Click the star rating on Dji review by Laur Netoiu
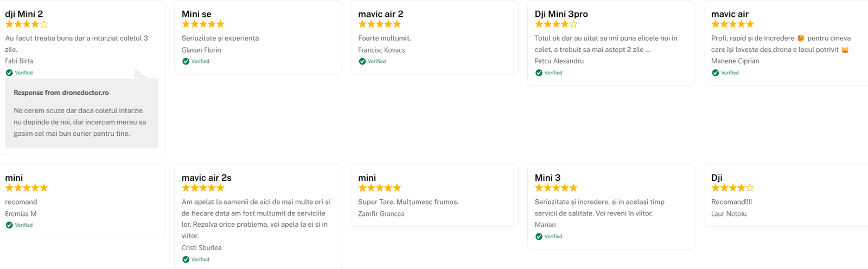Screen dimensions: 868x269 click(732, 188)
